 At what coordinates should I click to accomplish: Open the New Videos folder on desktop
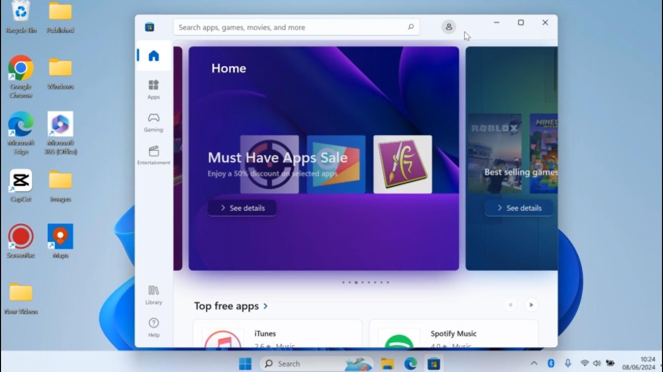click(21, 298)
